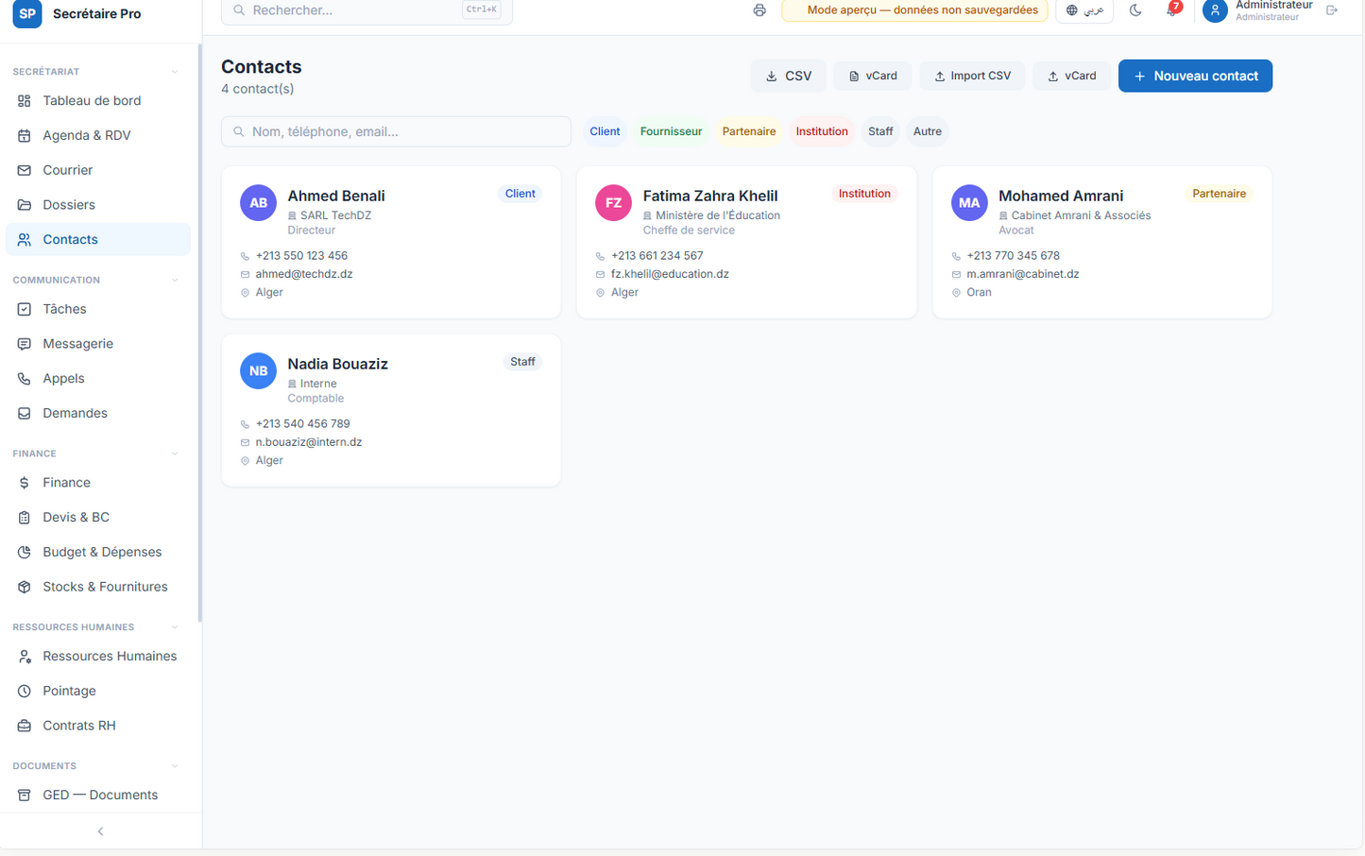Image resolution: width=1365 pixels, height=856 pixels.
Task: Open notifications bell with red badge
Action: tap(1172, 9)
